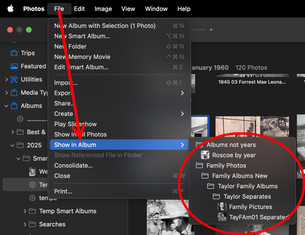The width and height of the screenshot is (305, 235).
Task: Expand the Export submenu
Action: [119, 93]
